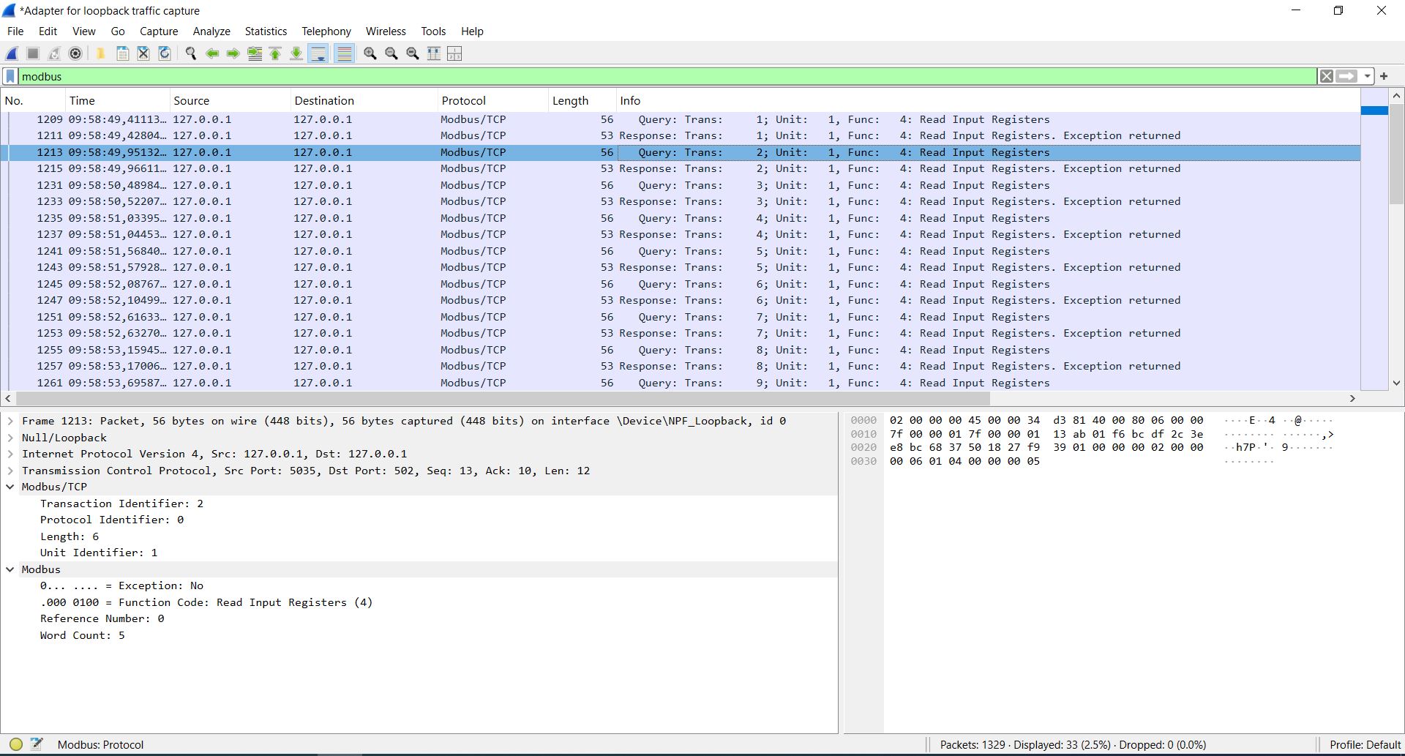The image size is (1405, 756).
Task: Select Transaction Identifier: 2 field
Action: (121, 504)
